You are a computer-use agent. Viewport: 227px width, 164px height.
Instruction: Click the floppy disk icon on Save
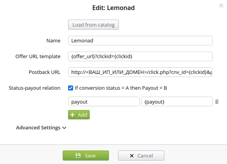coord(78,156)
